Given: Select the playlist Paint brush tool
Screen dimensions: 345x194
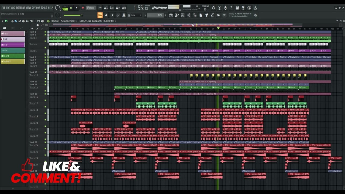Looking at the screenshot, I should pyautogui.click(x=16, y=21).
